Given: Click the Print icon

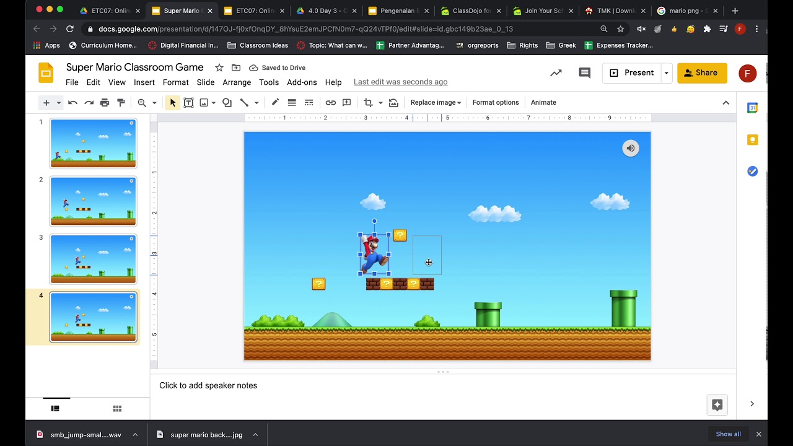Looking at the screenshot, I should tap(105, 103).
